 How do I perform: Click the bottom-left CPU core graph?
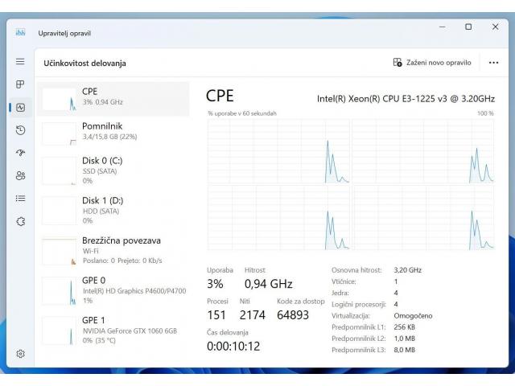point(278,218)
